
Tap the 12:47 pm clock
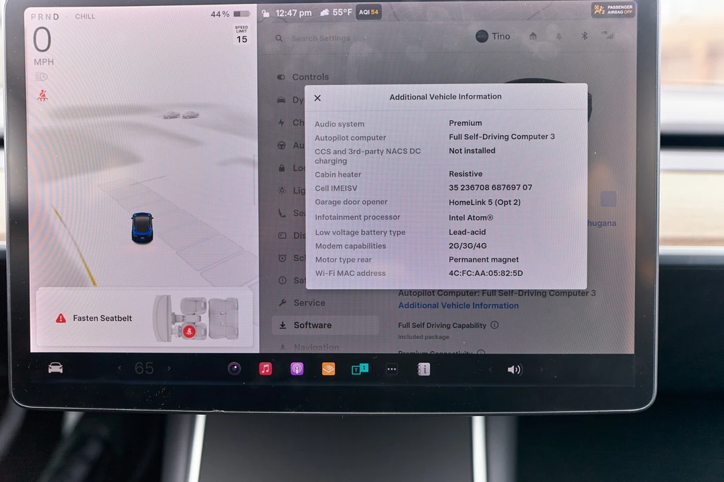pos(293,13)
